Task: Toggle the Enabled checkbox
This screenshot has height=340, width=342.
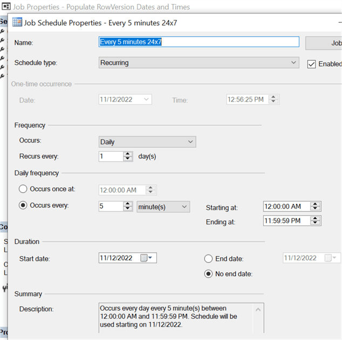Action: pyautogui.click(x=311, y=64)
